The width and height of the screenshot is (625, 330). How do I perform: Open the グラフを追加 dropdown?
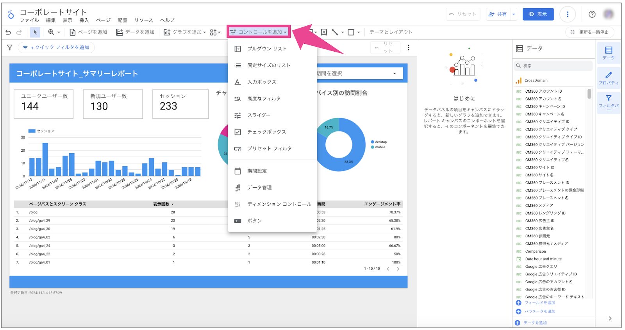(184, 32)
